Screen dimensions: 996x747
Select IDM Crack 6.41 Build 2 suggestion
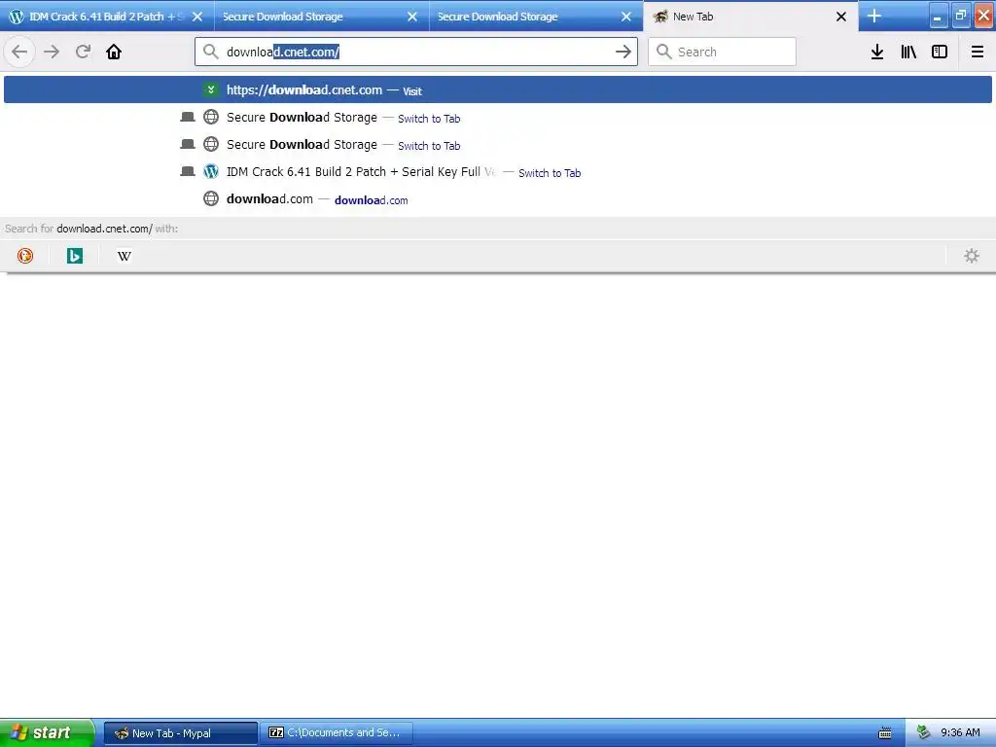click(x=498, y=172)
